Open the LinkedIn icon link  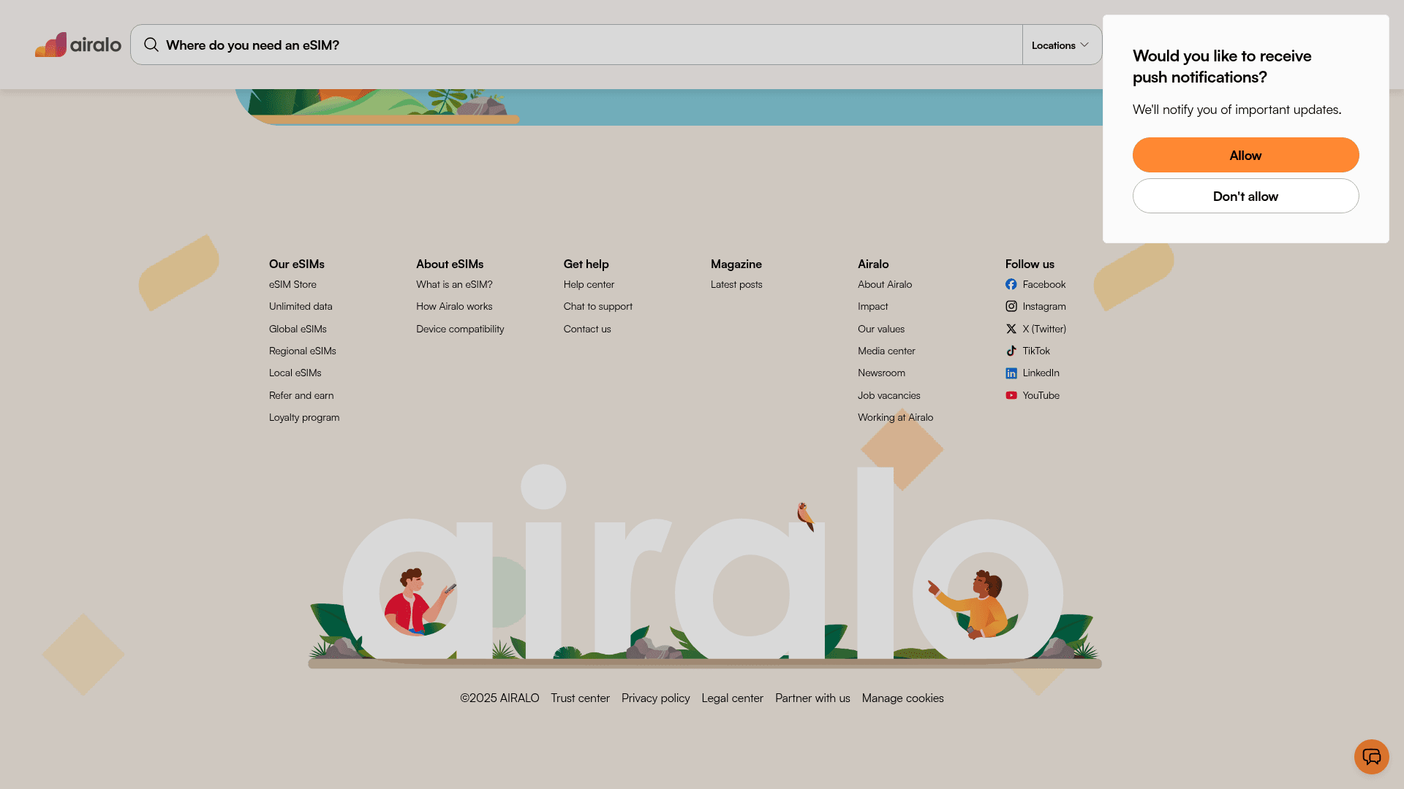[x=1012, y=373]
